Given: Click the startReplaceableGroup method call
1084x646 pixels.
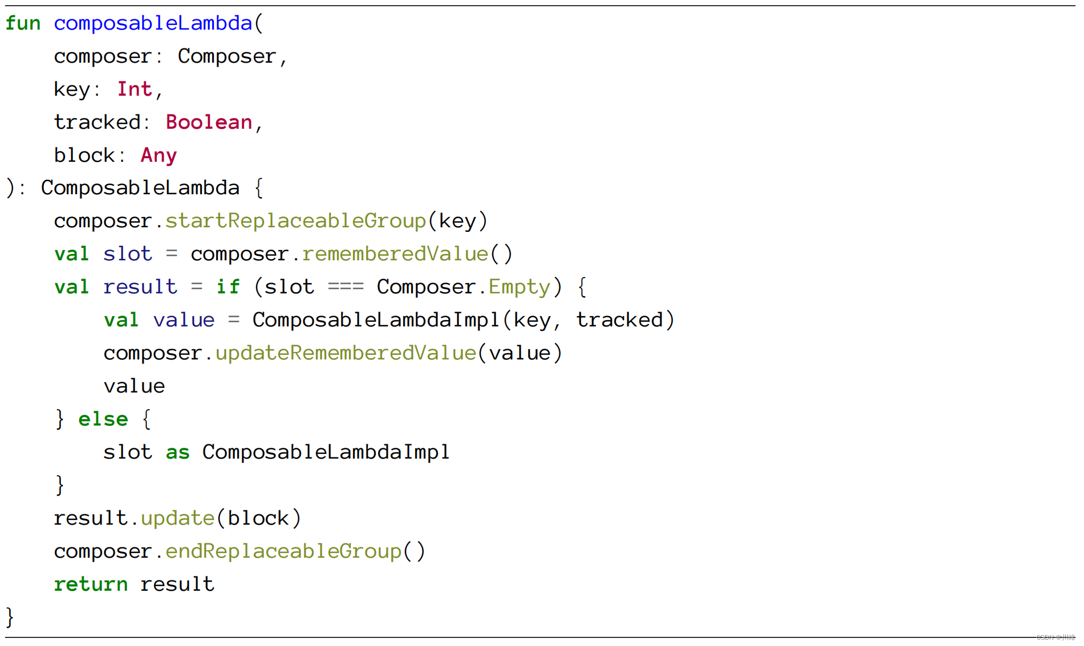Looking at the screenshot, I should click(x=295, y=221).
